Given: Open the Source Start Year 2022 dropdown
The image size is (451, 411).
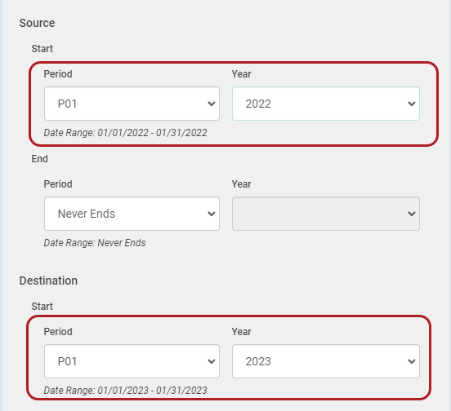Looking at the screenshot, I should [x=326, y=104].
